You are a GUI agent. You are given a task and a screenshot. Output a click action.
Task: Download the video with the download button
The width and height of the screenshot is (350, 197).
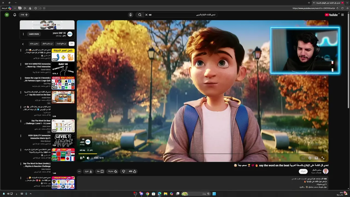click(x=89, y=171)
